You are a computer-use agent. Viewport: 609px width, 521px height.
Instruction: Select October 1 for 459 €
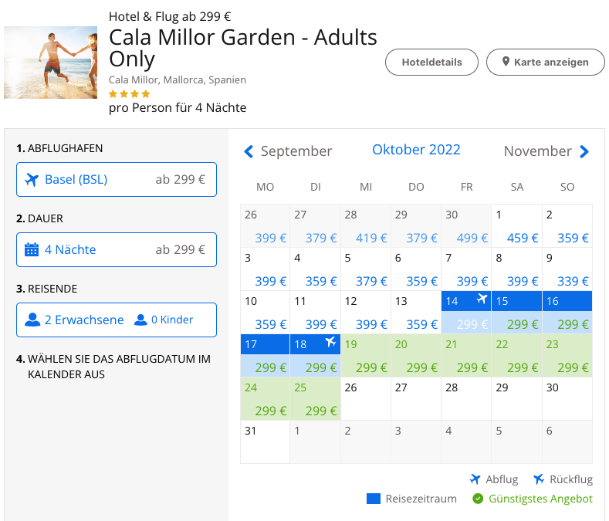(x=517, y=226)
